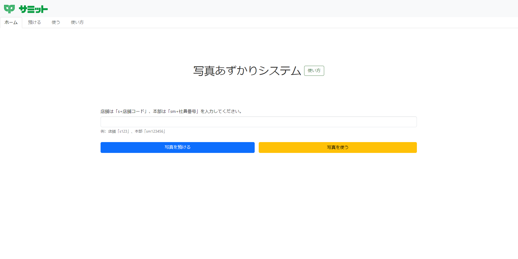Click the green Summit logo emblem
This screenshot has height=259, width=518.
pos(9,9)
